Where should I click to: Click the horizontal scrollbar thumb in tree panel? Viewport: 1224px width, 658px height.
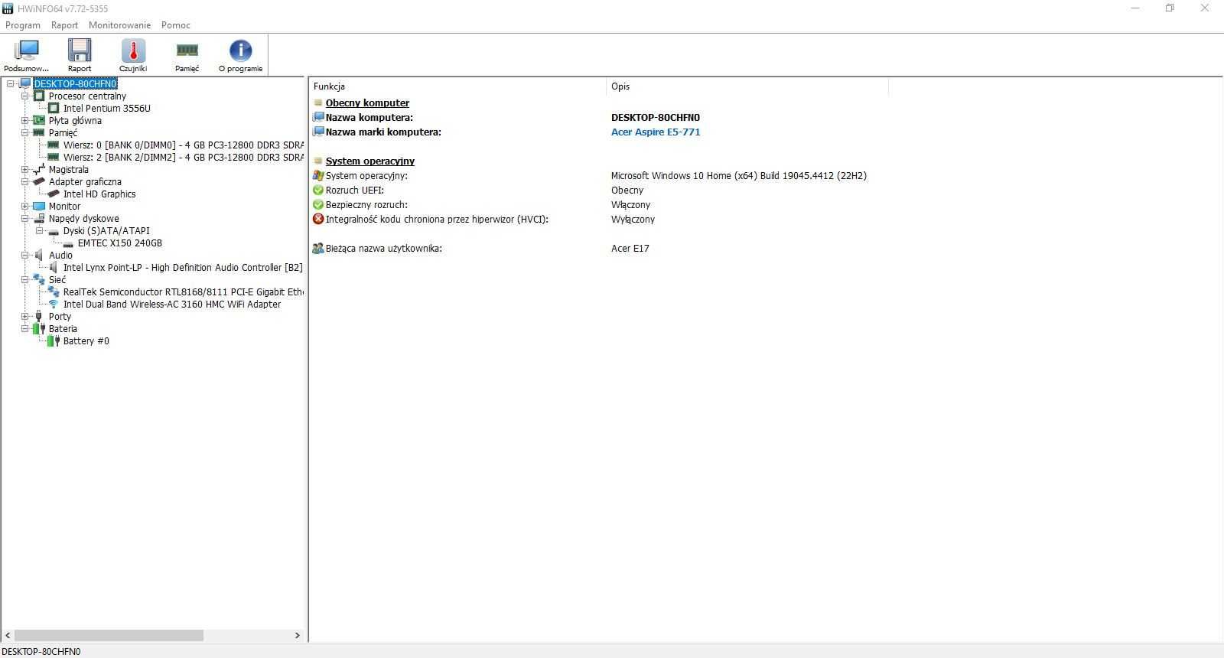pyautogui.click(x=109, y=636)
